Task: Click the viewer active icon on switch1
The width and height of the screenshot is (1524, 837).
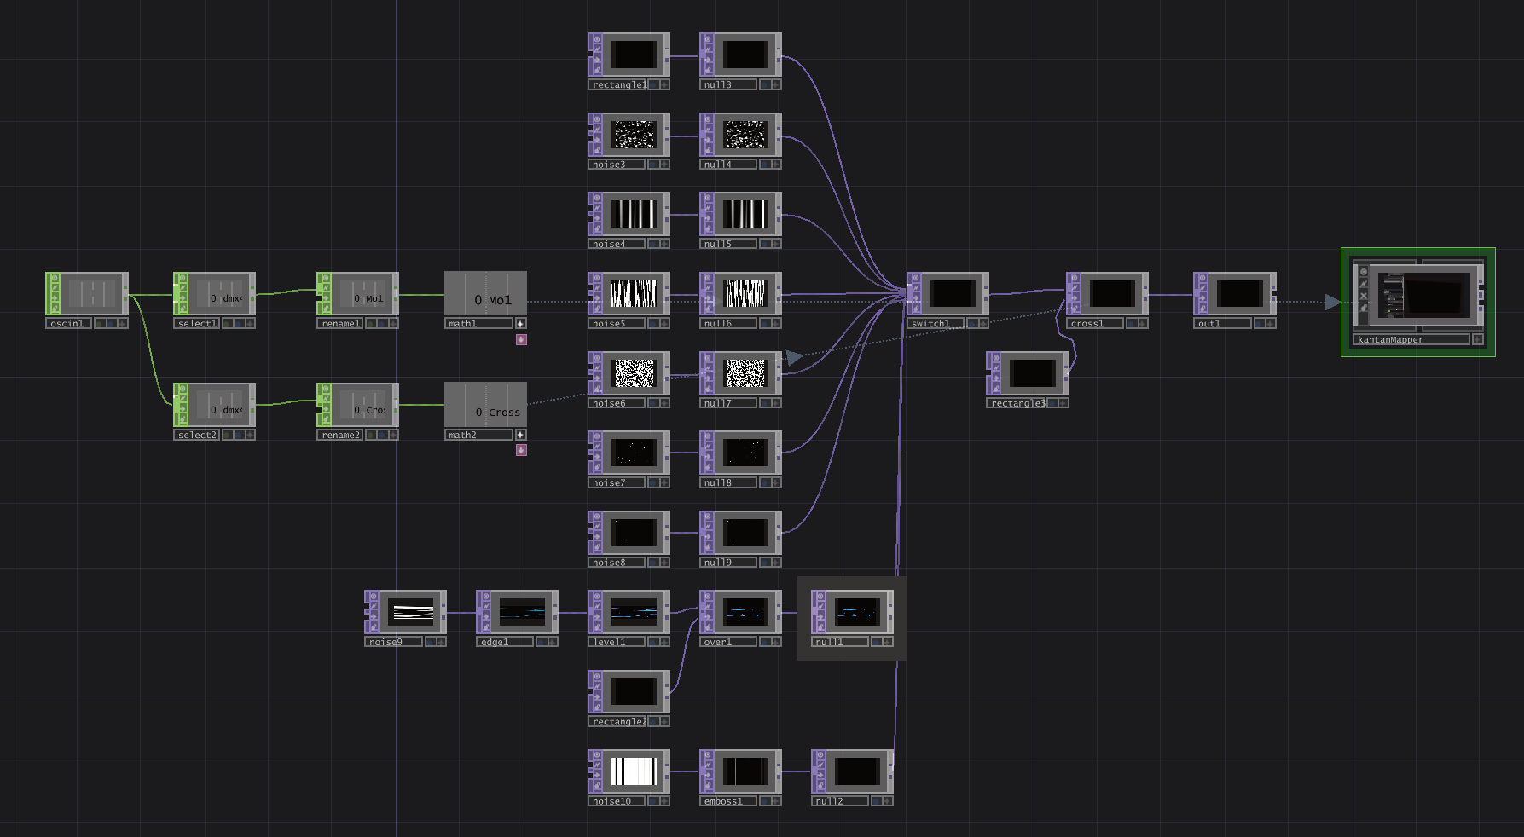Action: 916,279
